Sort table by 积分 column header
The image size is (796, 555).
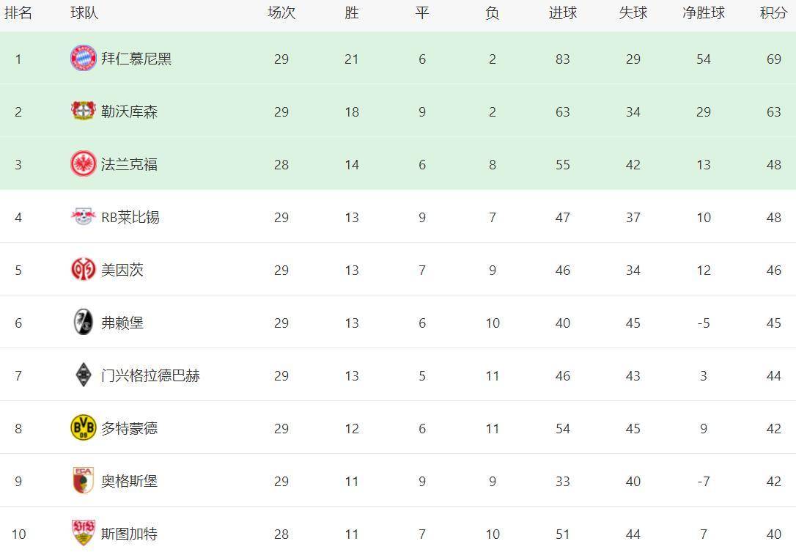(773, 13)
